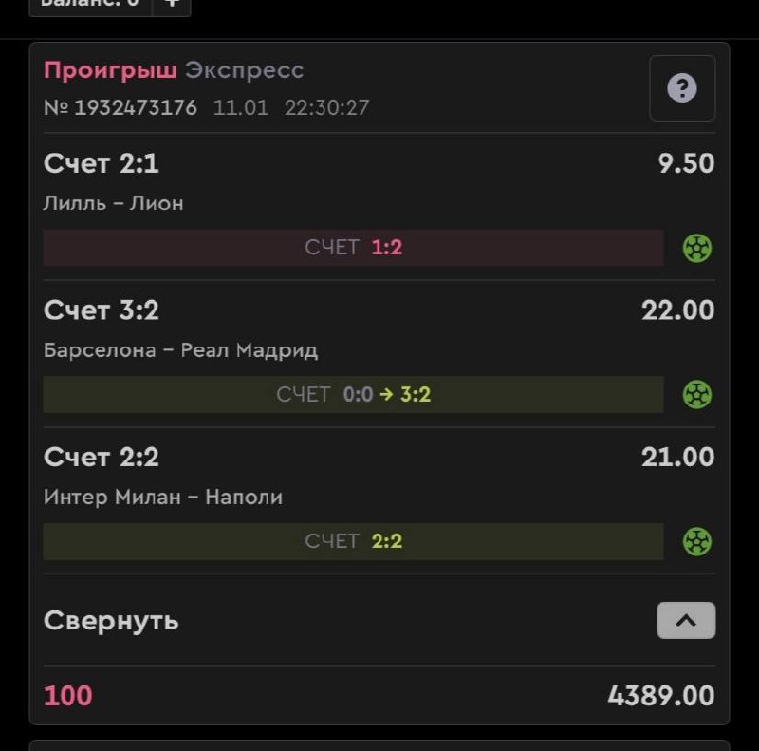Click the 21.00 odds value

(x=677, y=457)
